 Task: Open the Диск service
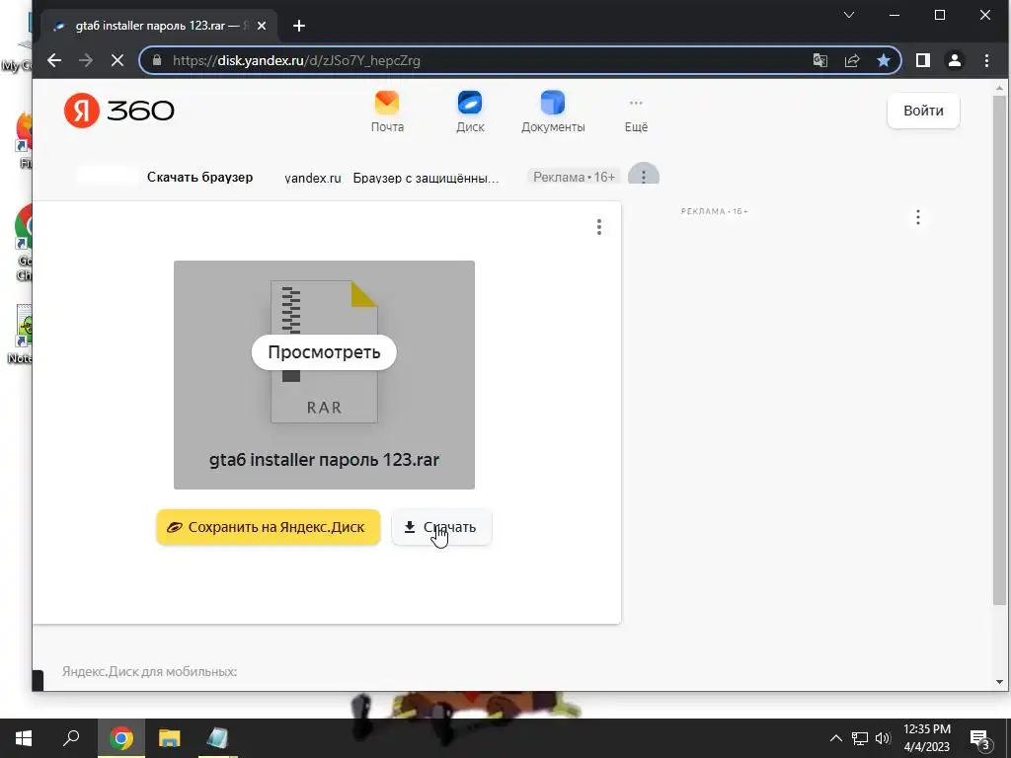pos(470,113)
